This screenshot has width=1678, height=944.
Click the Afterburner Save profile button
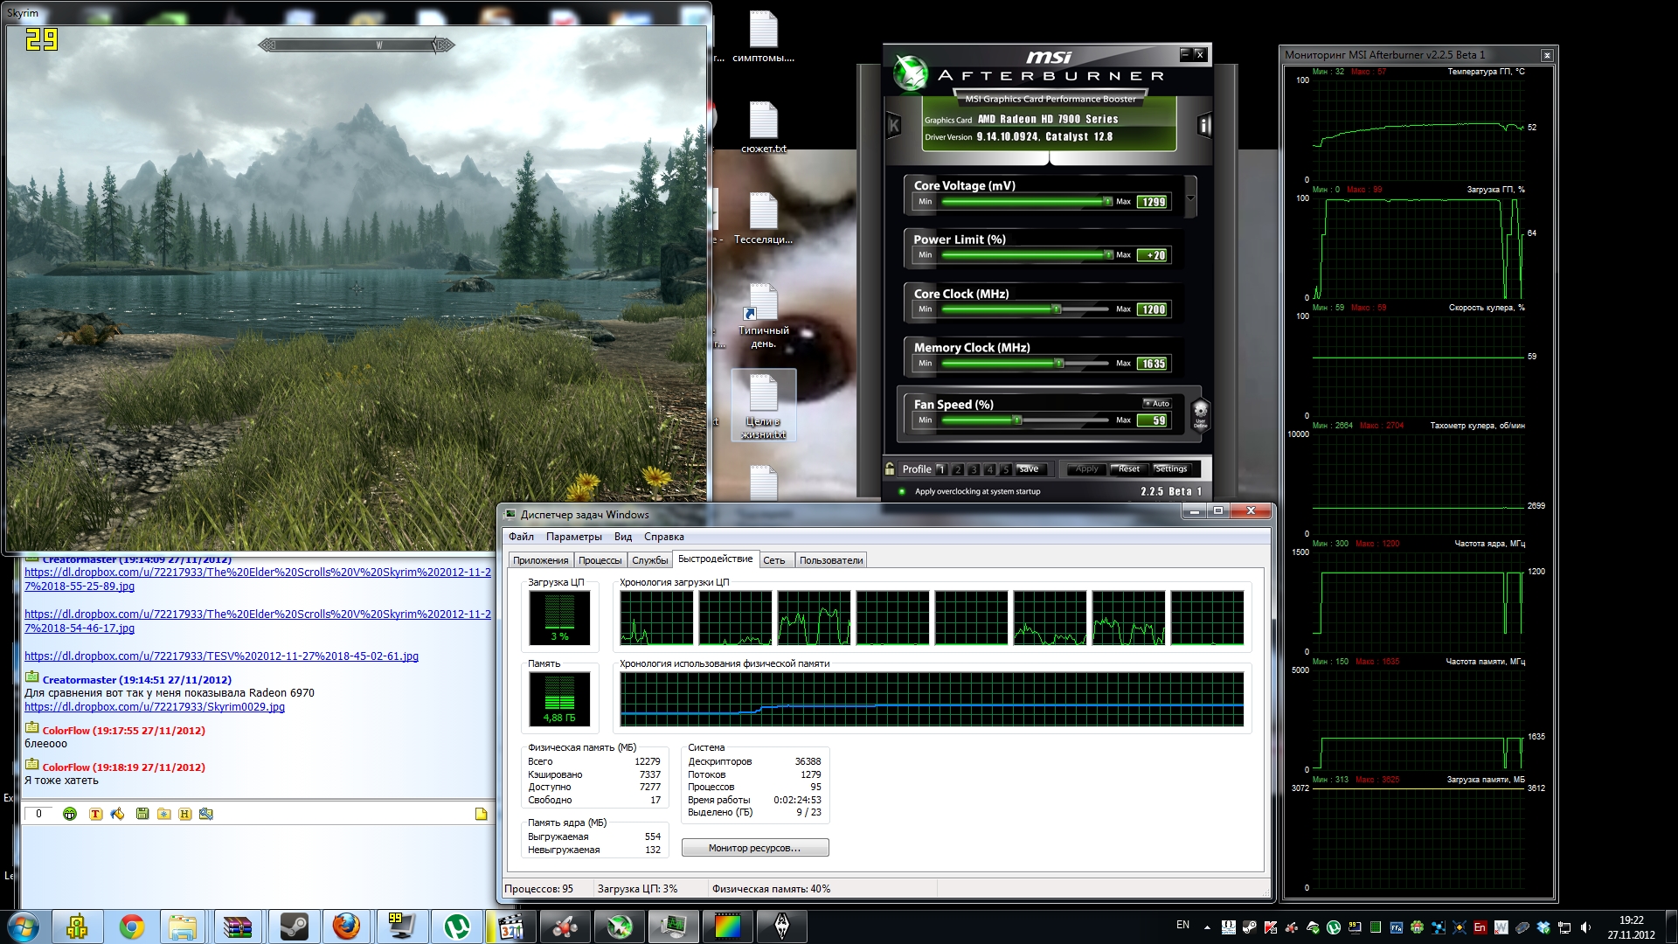tap(1030, 469)
